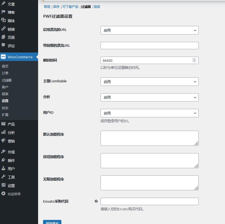
Task: Open the 报表 submenu item
Action: [5, 94]
